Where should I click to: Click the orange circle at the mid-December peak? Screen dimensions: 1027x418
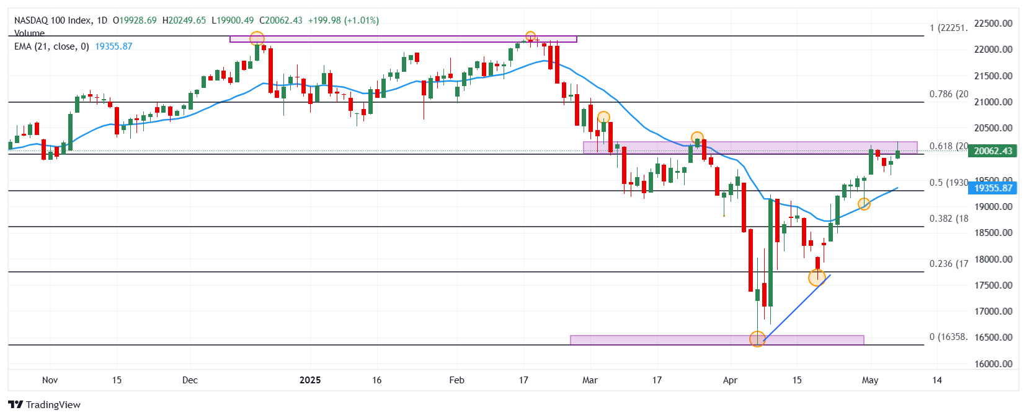(257, 39)
